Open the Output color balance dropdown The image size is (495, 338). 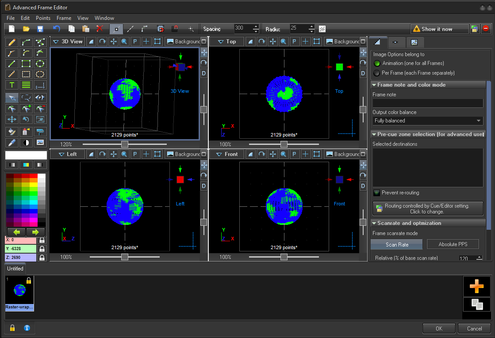coord(428,121)
